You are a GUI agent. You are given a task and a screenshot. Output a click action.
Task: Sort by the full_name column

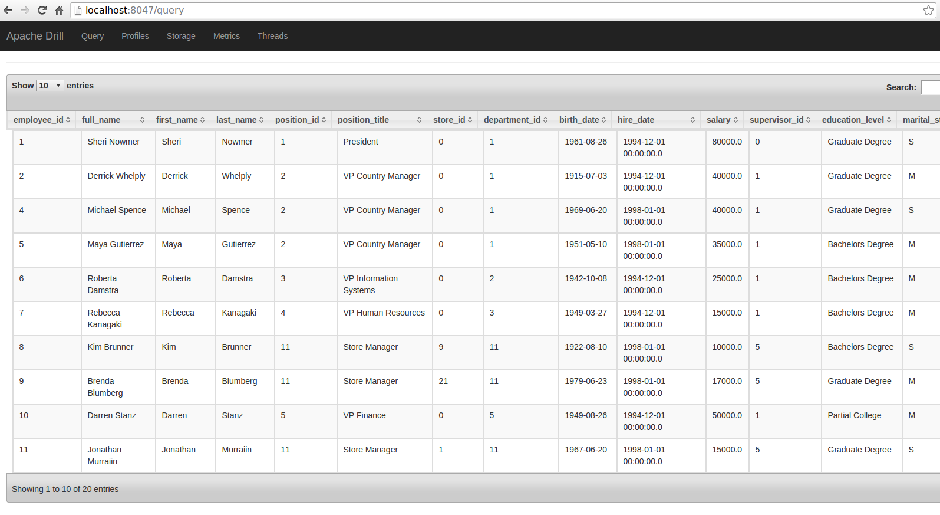[113, 120]
